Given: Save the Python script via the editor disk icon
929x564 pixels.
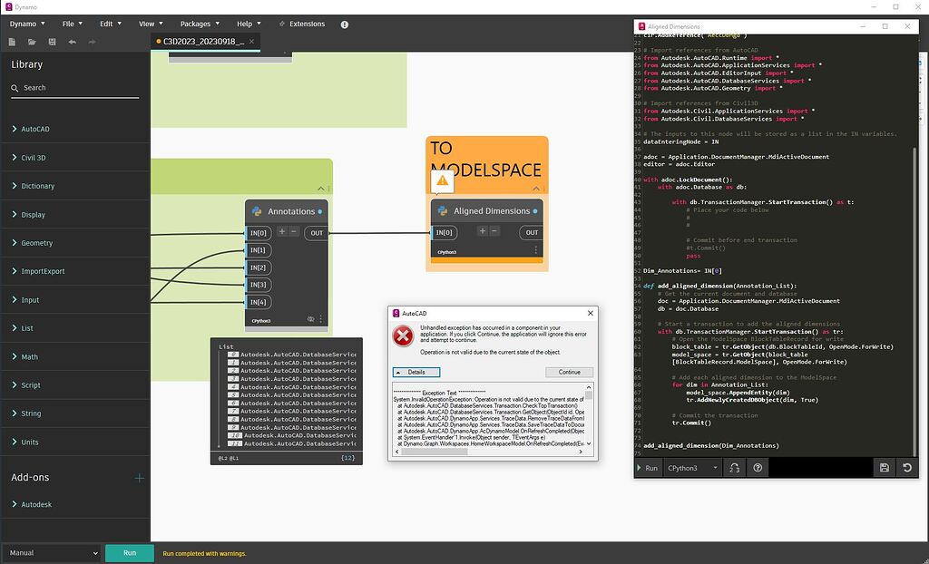Looking at the screenshot, I should tap(884, 467).
